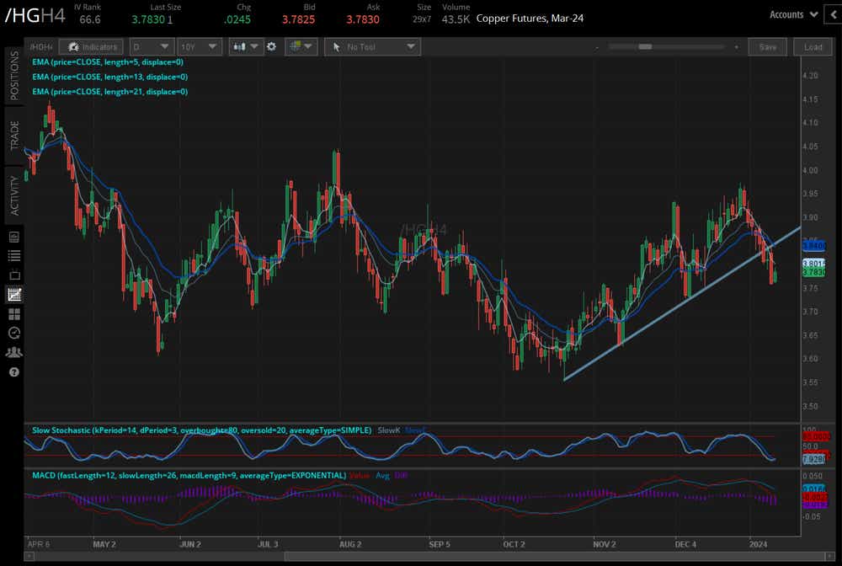
Task: Expand the Accounts dropdown
Action: 793,14
